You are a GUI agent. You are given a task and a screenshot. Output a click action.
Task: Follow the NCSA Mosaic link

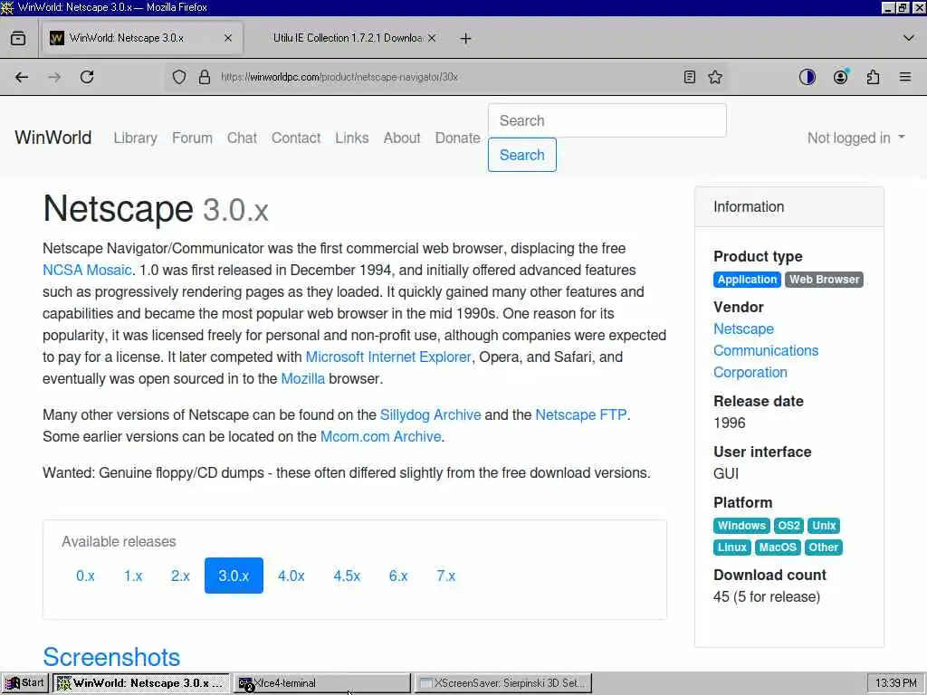(x=87, y=270)
